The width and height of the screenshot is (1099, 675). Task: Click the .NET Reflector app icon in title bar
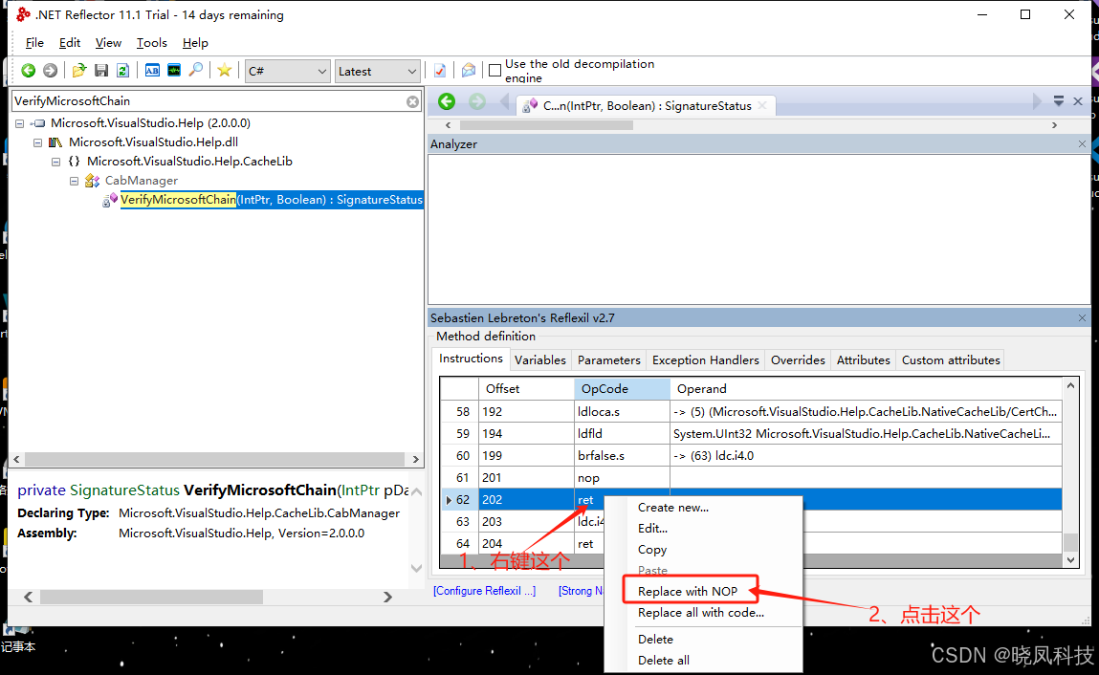[23, 14]
